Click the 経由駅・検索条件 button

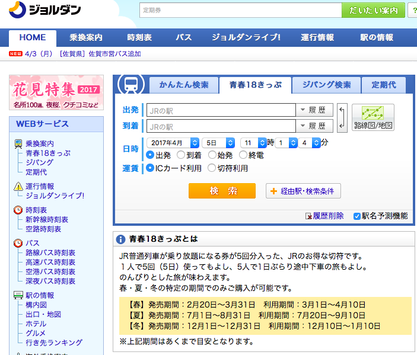coord(303,191)
